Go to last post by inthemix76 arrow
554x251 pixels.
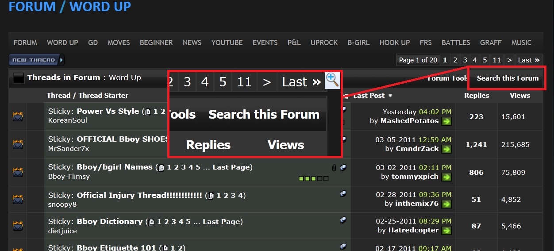[x=446, y=204]
